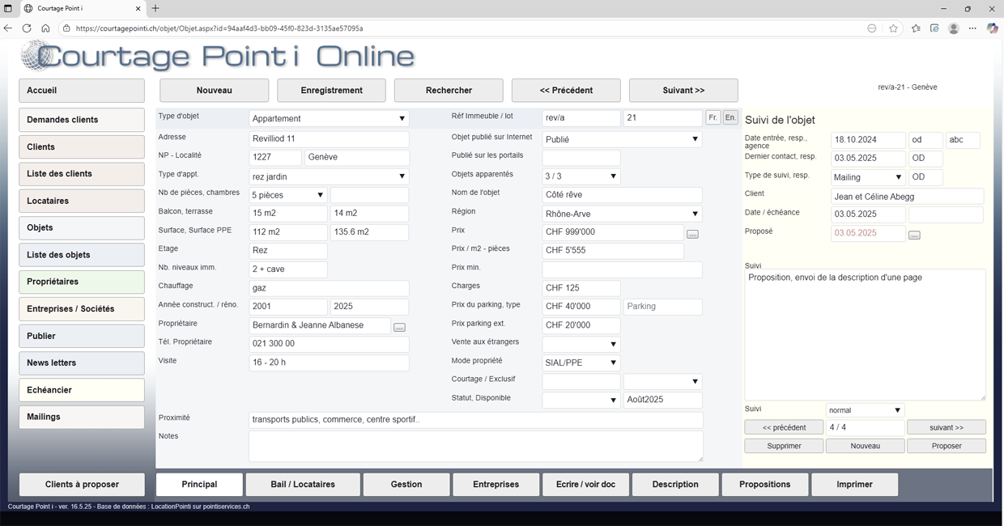The image size is (1004, 526).
Task: Click the favorites star icon in address bar
Action: 893,28
